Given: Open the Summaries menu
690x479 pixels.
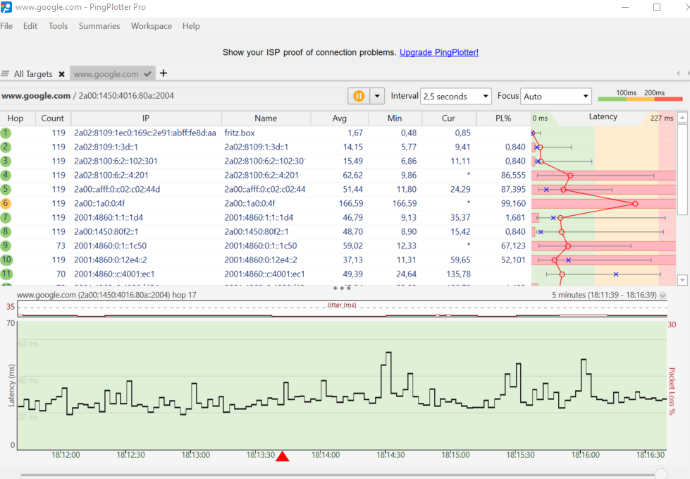Looking at the screenshot, I should point(99,26).
